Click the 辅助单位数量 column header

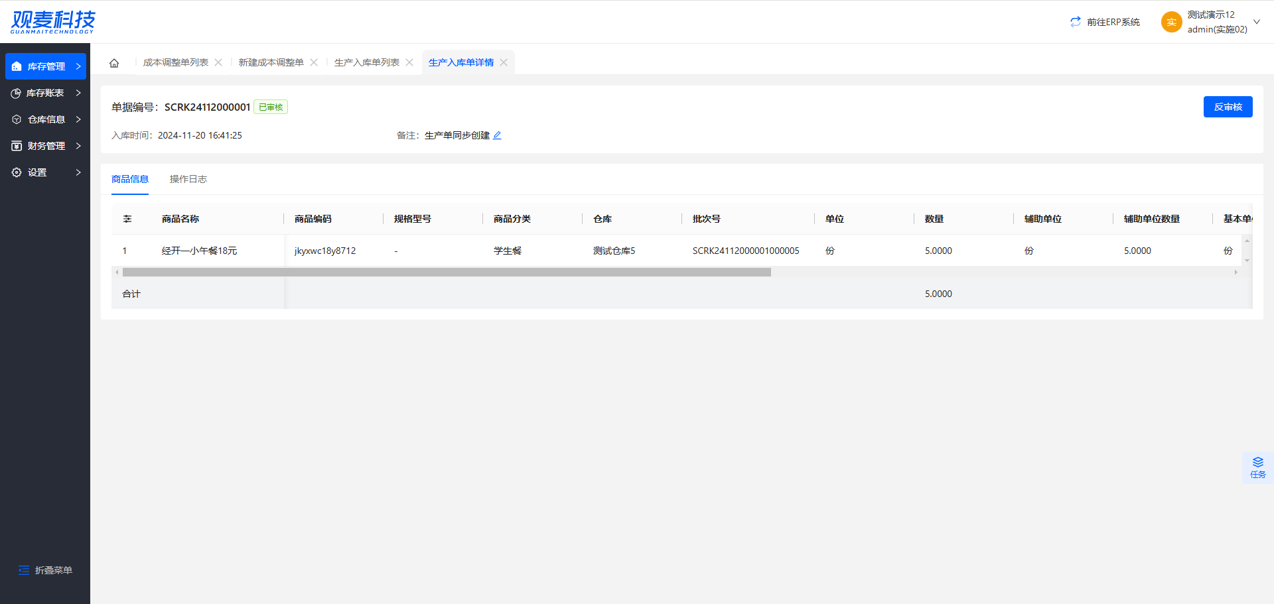(x=1152, y=219)
